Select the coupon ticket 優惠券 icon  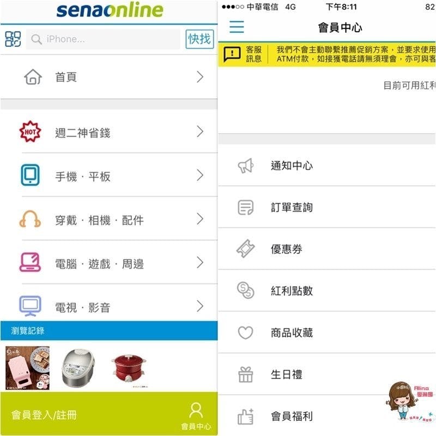pos(246,249)
